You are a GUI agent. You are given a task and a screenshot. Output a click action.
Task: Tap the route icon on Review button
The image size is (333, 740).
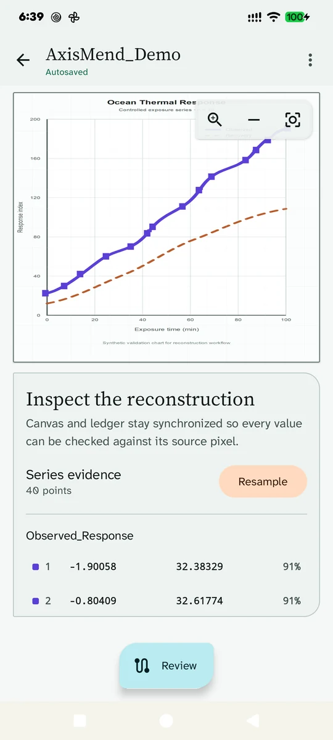coord(142,665)
